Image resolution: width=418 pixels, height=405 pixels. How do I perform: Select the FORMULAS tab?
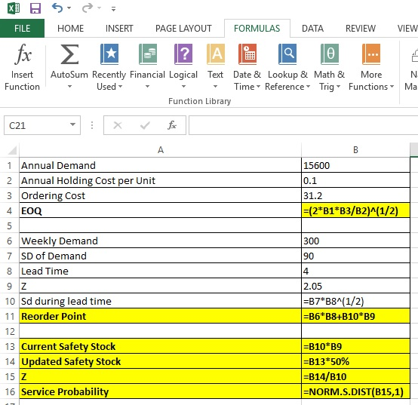tap(257, 28)
